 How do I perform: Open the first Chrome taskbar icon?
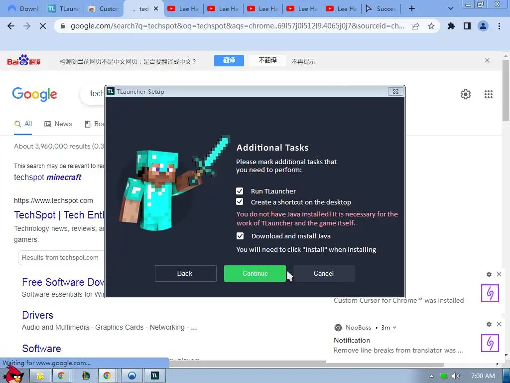tap(61, 376)
